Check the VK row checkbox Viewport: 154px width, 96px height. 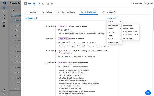pos(12,46)
